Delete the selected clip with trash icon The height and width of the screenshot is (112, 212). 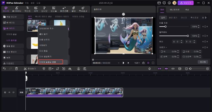coord(16,69)
